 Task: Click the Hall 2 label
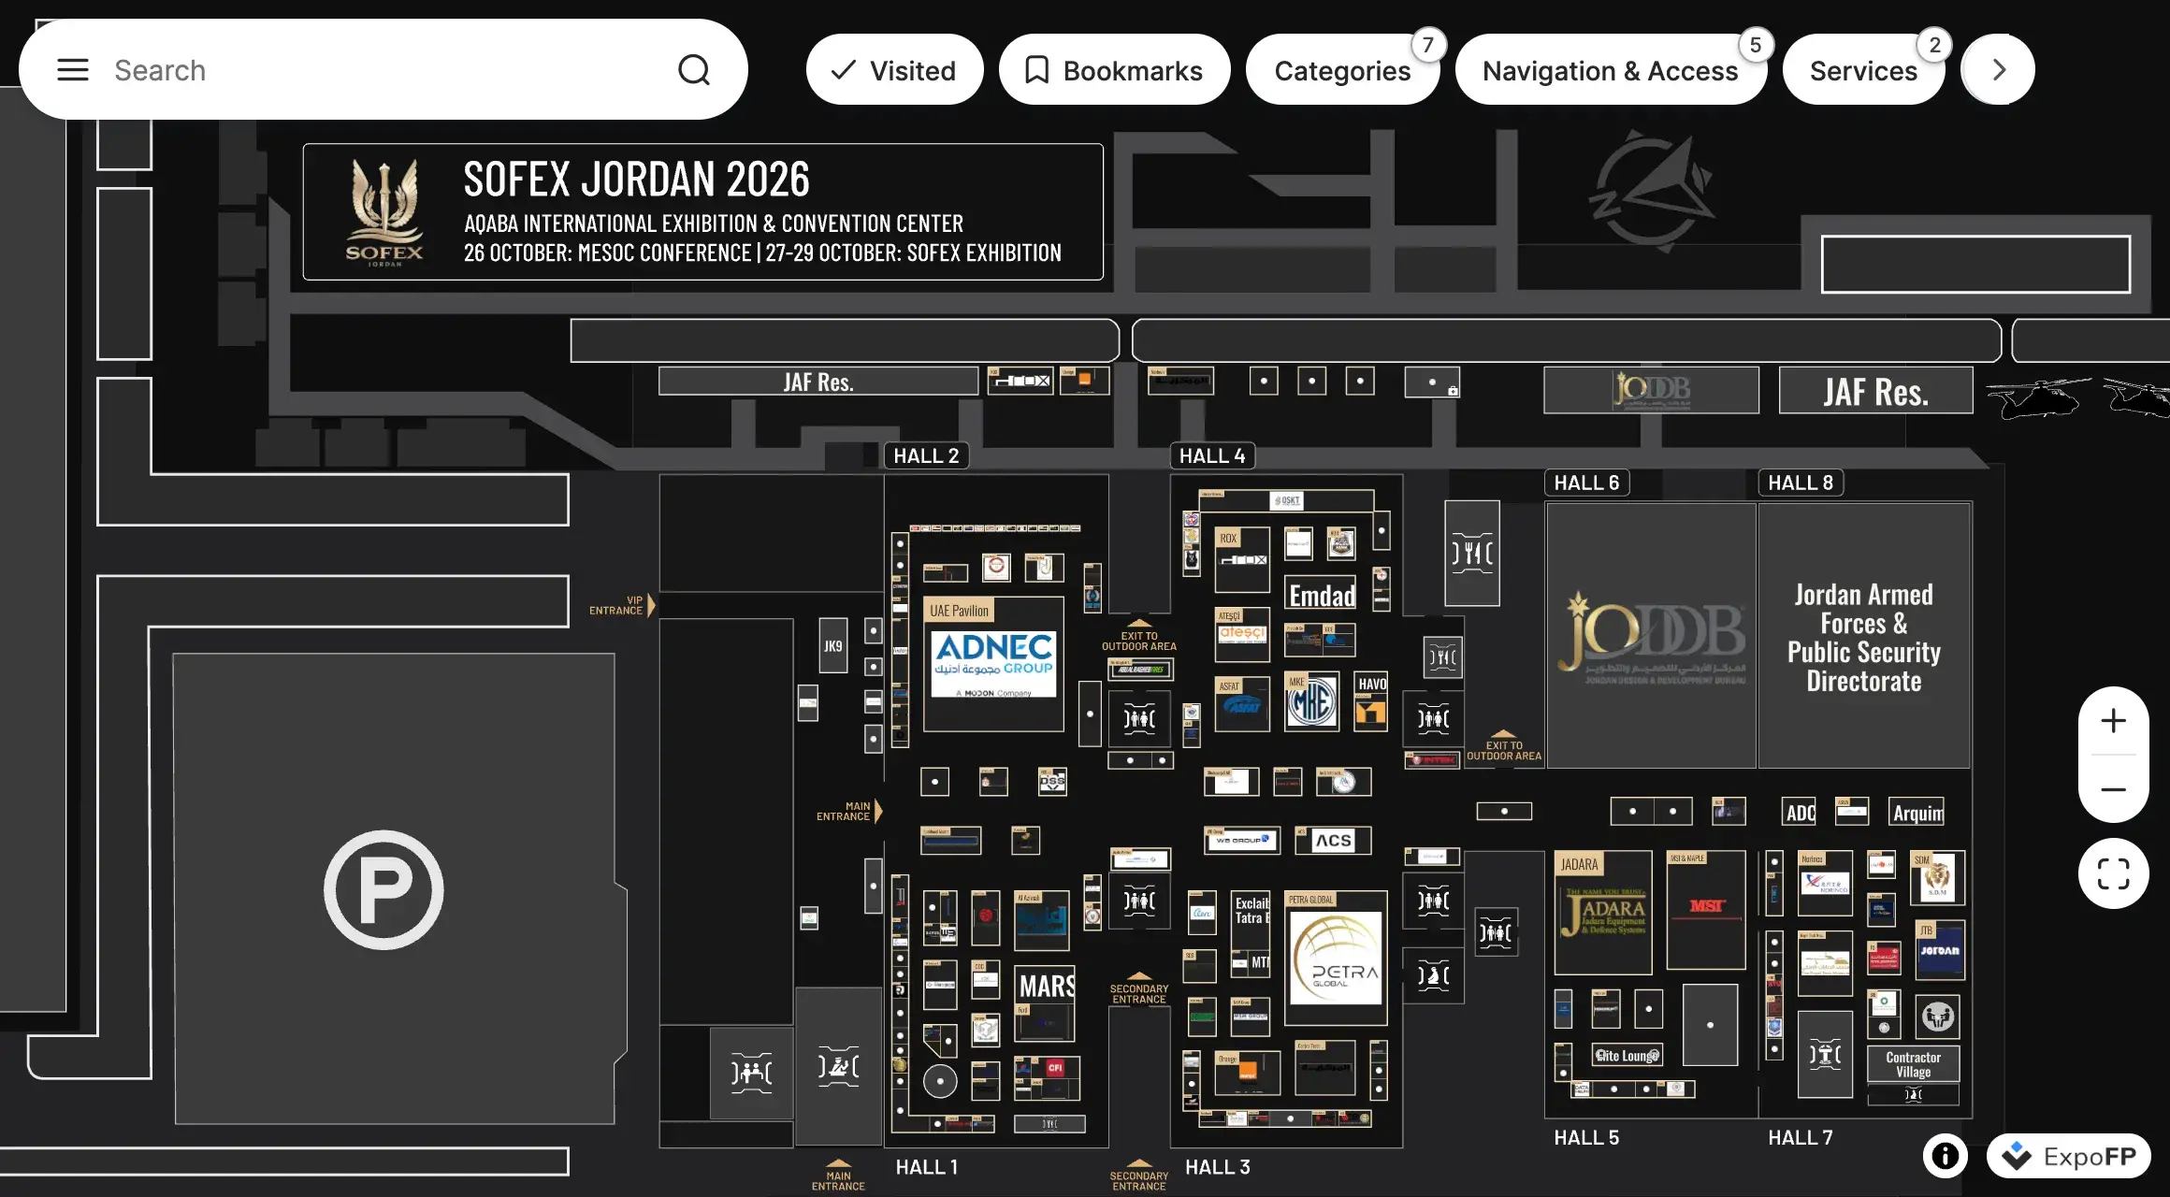[x=926, y=455]
